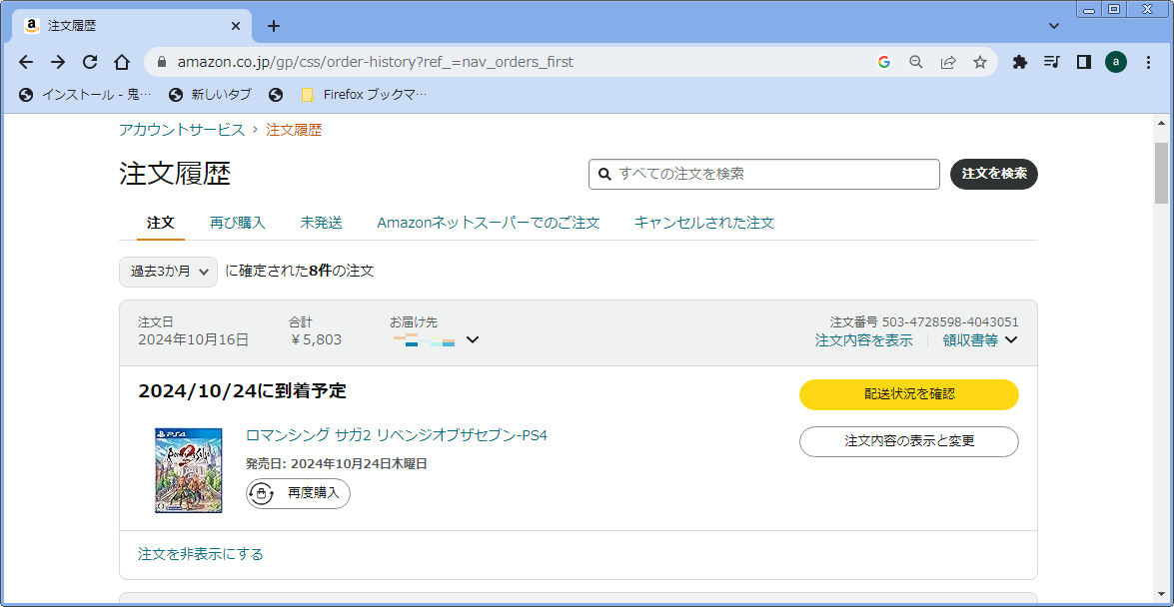Click the share page icon in address bar
The height and width of the screenshot is (607, 1174).
(948, 62)
